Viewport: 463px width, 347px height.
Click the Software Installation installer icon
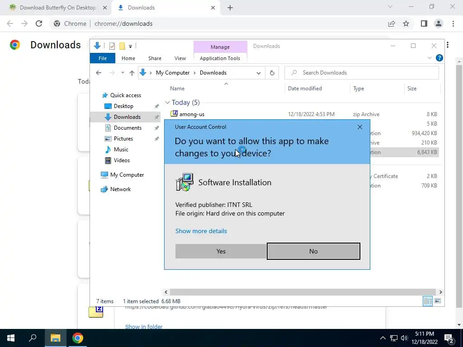184,182
